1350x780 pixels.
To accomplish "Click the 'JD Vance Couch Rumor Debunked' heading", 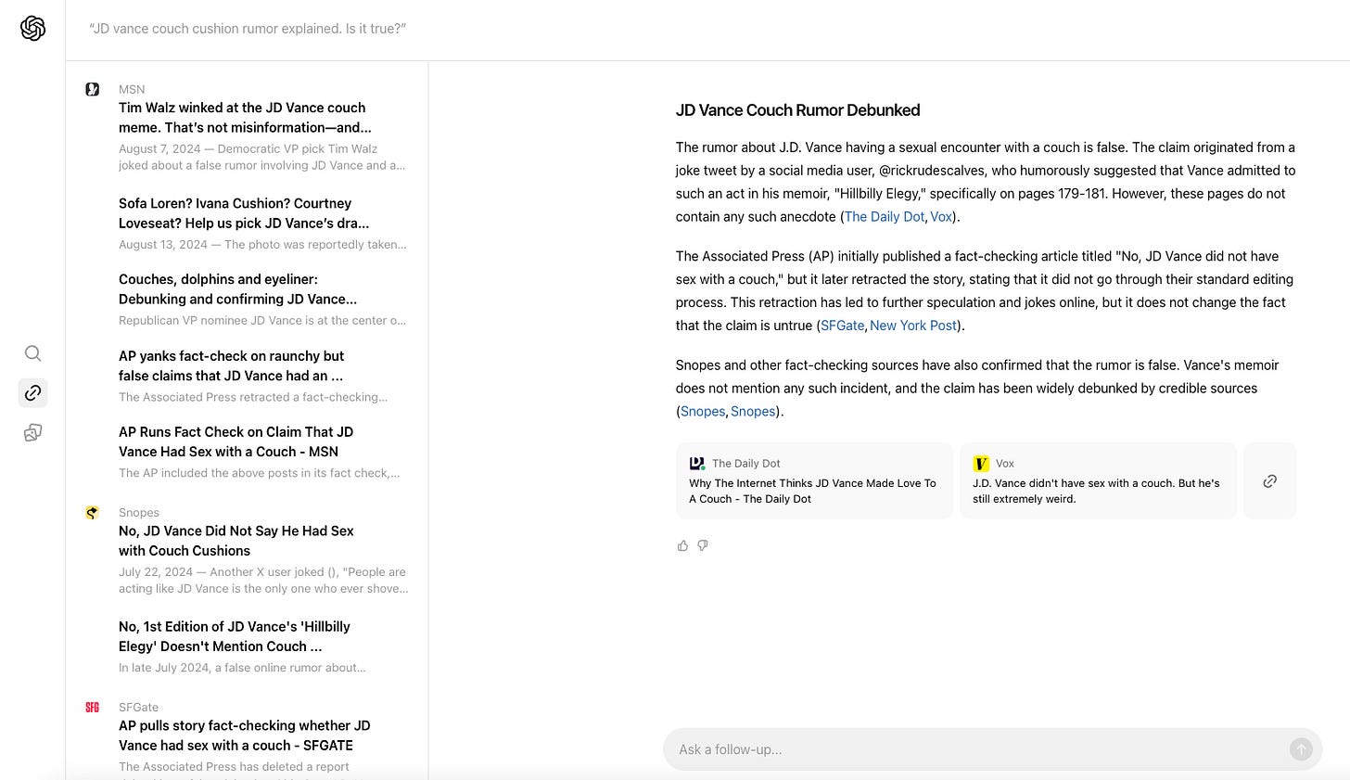I will (x=797, y=110).
